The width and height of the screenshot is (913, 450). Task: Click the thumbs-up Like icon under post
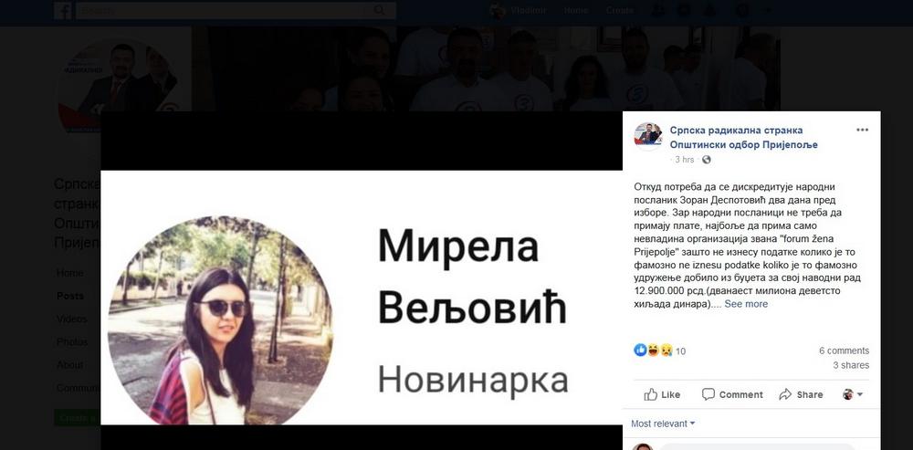coord(650,394)
